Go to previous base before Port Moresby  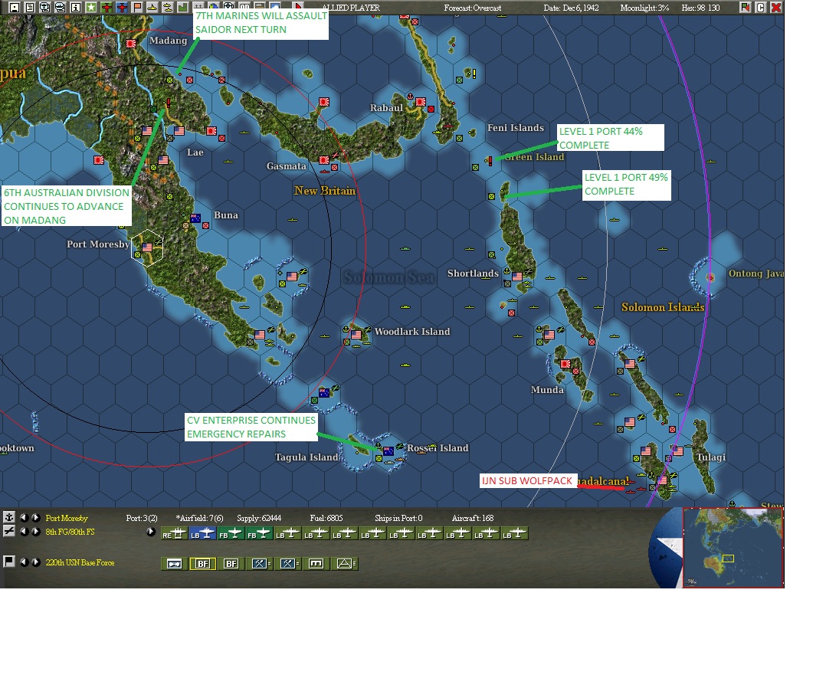24,517
